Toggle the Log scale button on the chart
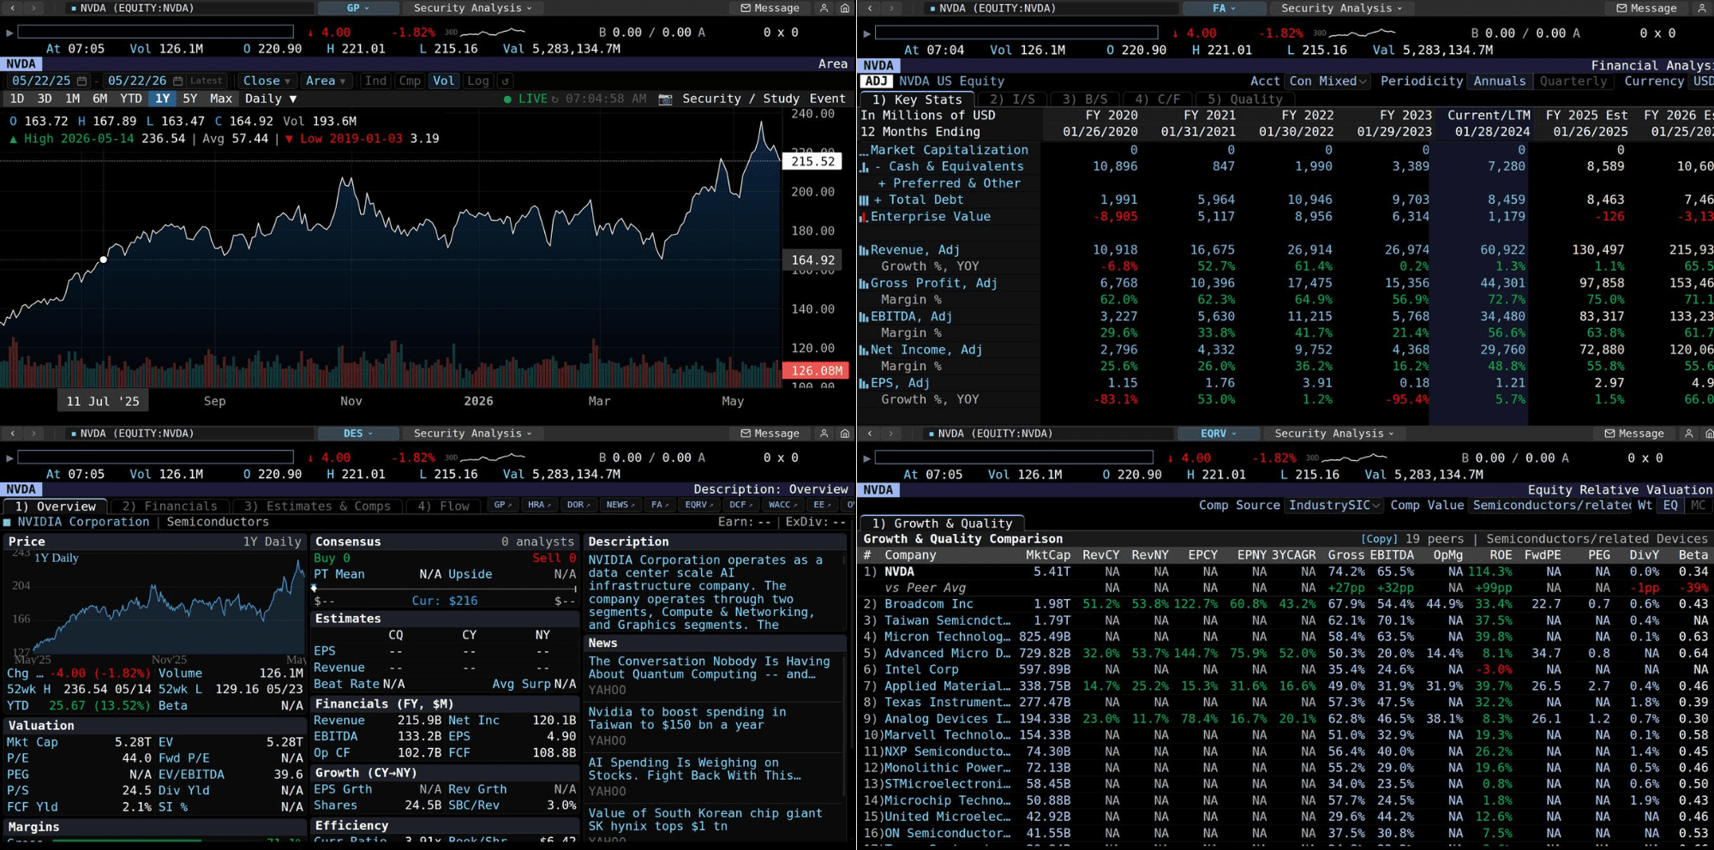The height and width of the screenshot is (850, 1714). tap(478, 81)
